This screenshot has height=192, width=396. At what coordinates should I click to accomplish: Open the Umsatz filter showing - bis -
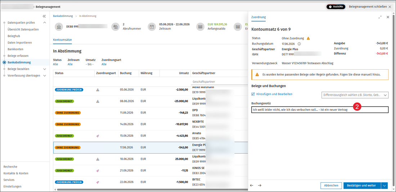[x=90, y=64]
